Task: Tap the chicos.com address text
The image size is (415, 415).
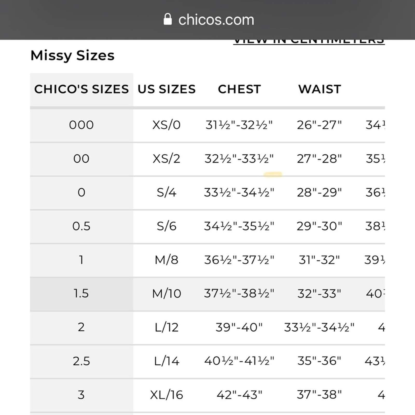Action: [x=216, y=20]
